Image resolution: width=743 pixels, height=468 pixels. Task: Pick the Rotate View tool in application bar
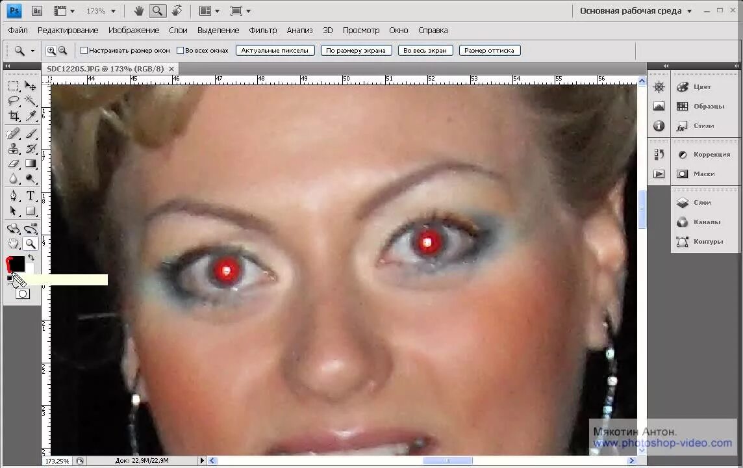tap(177, 10)
